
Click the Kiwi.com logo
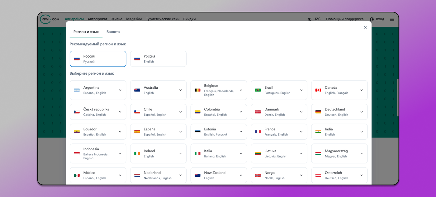point(50,19)
